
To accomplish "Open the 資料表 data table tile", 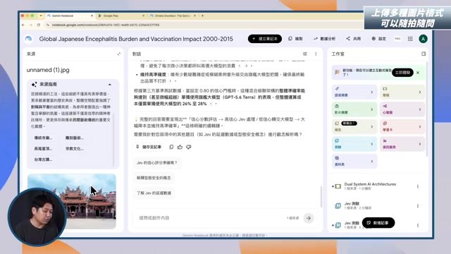I will [x=354, y=161].
